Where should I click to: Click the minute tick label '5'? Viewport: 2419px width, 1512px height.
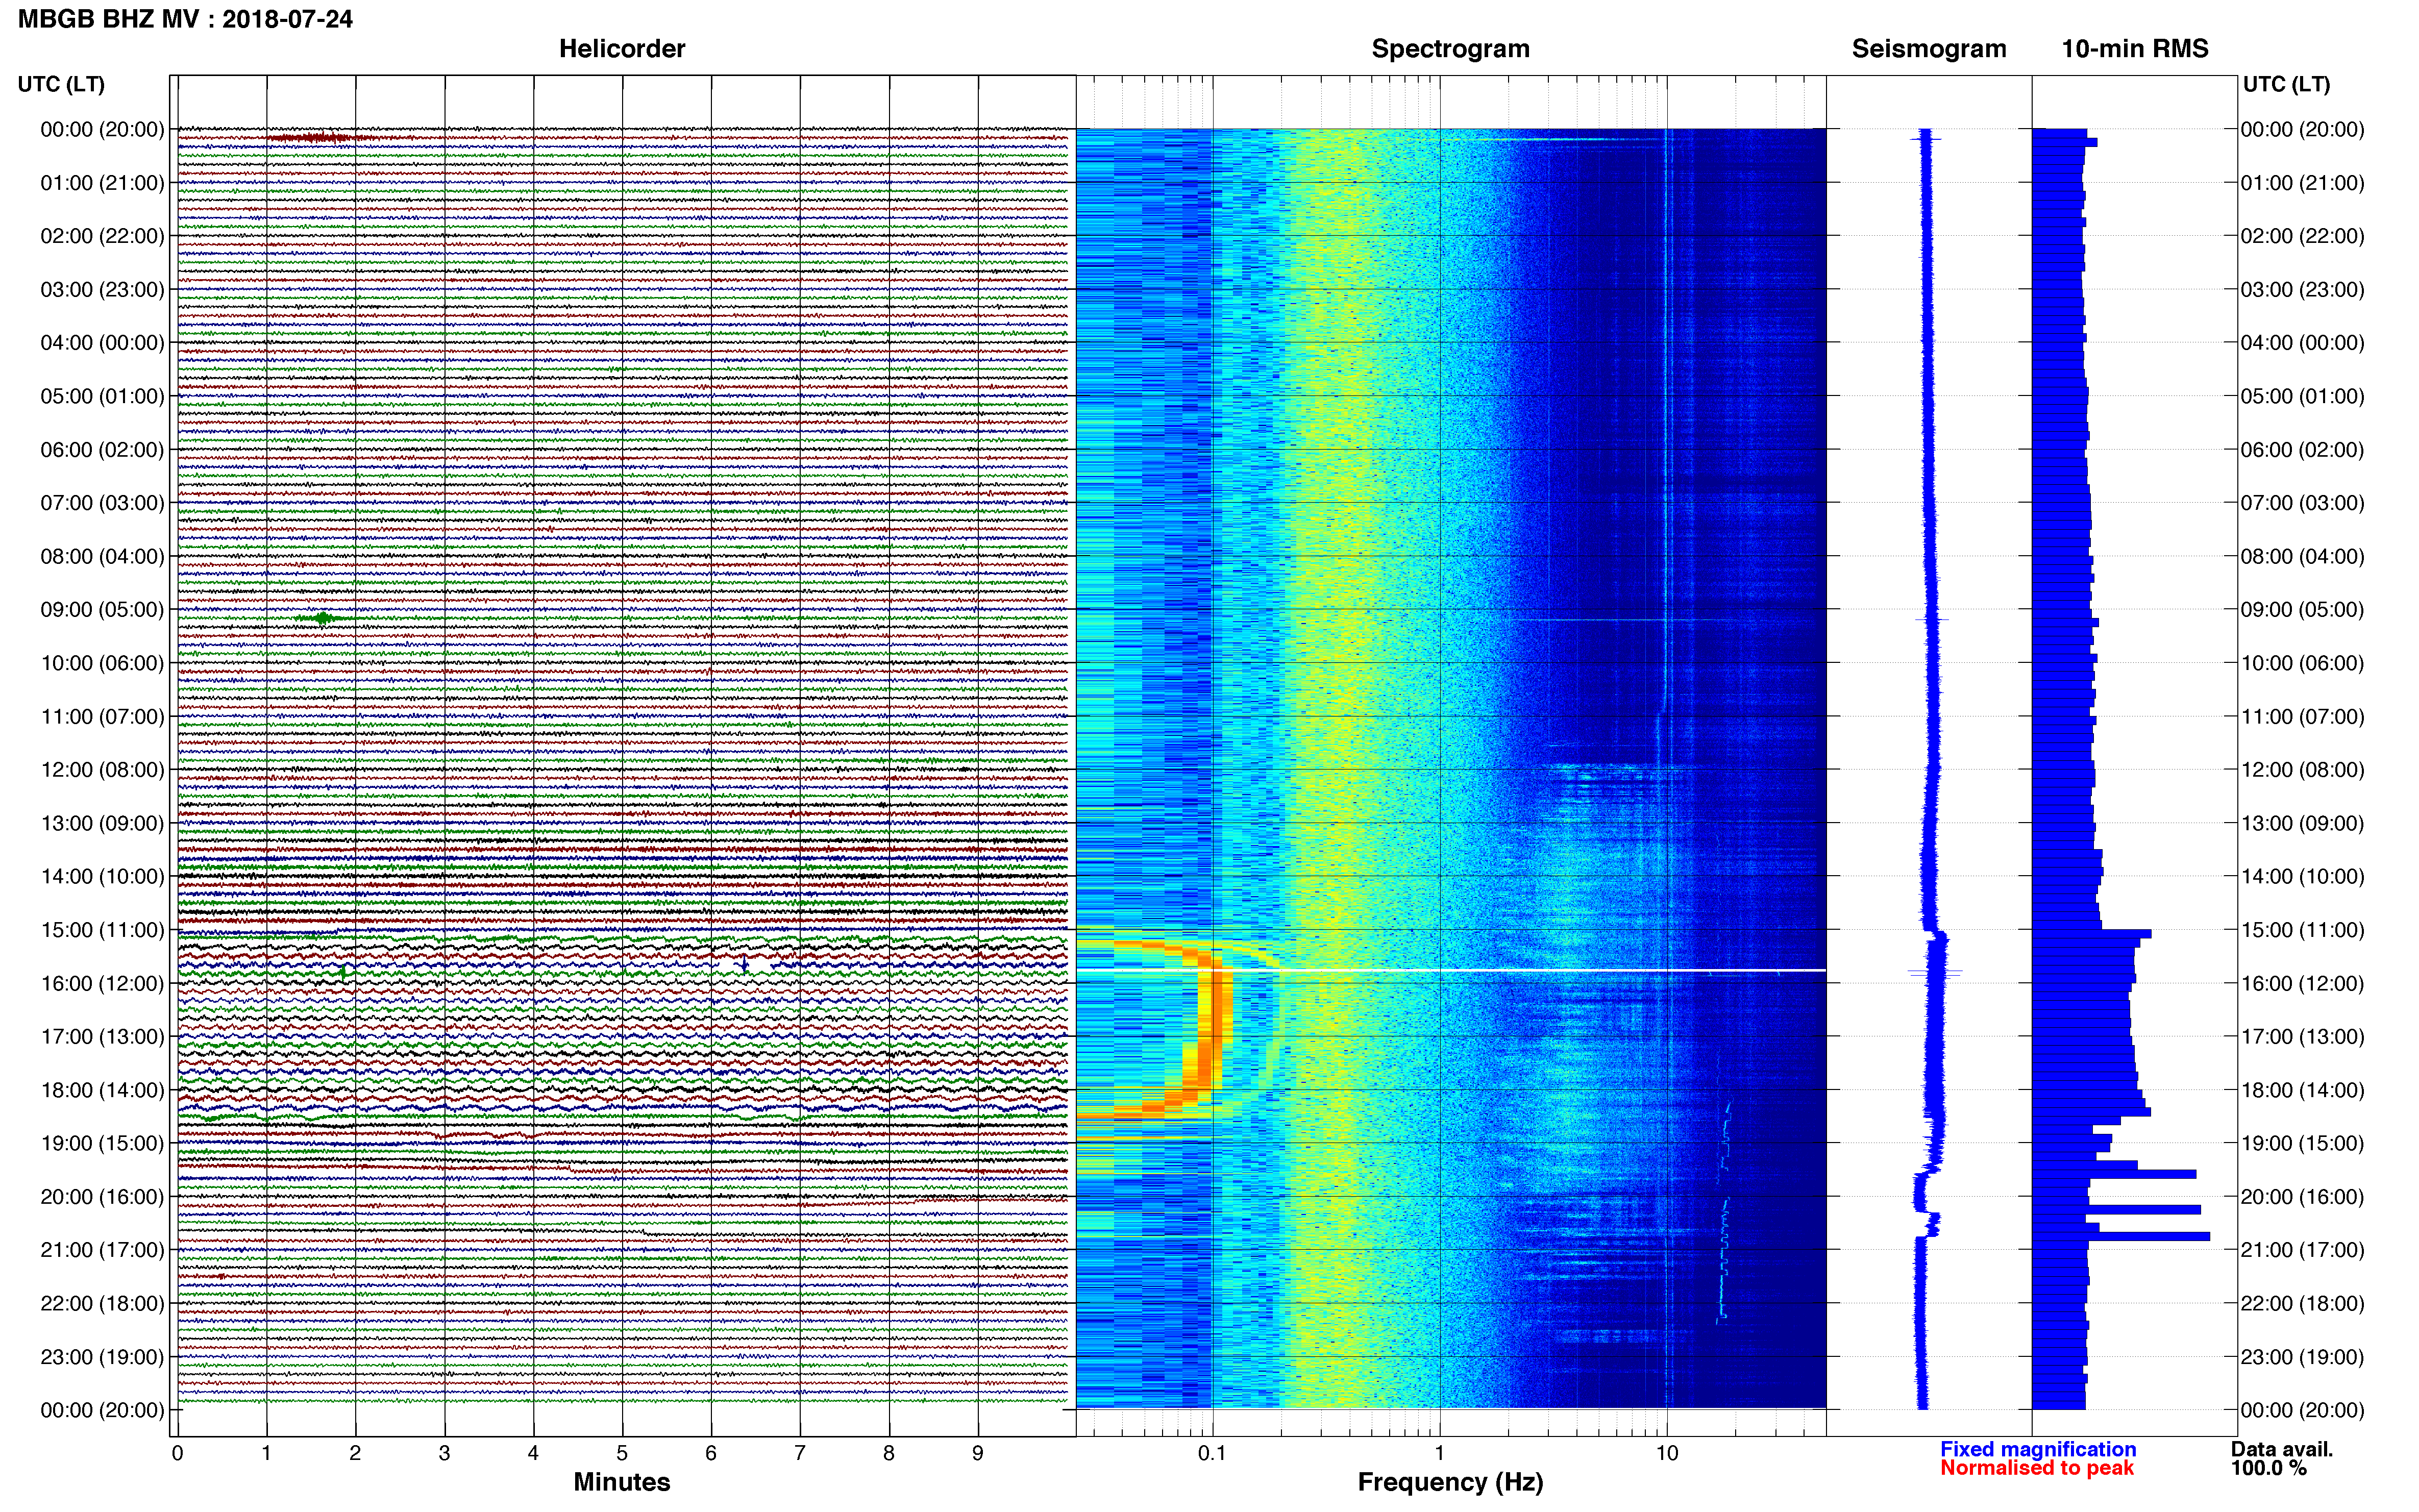[x=622, y=1454]
